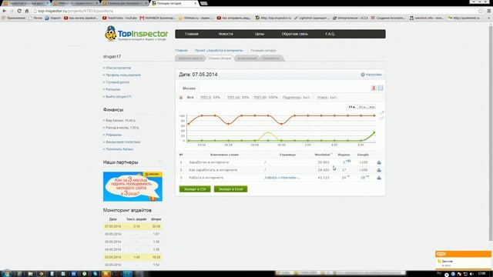493x277 pixels.
Task: Click the Экспорт в Excel button
Action: (230, 189)
